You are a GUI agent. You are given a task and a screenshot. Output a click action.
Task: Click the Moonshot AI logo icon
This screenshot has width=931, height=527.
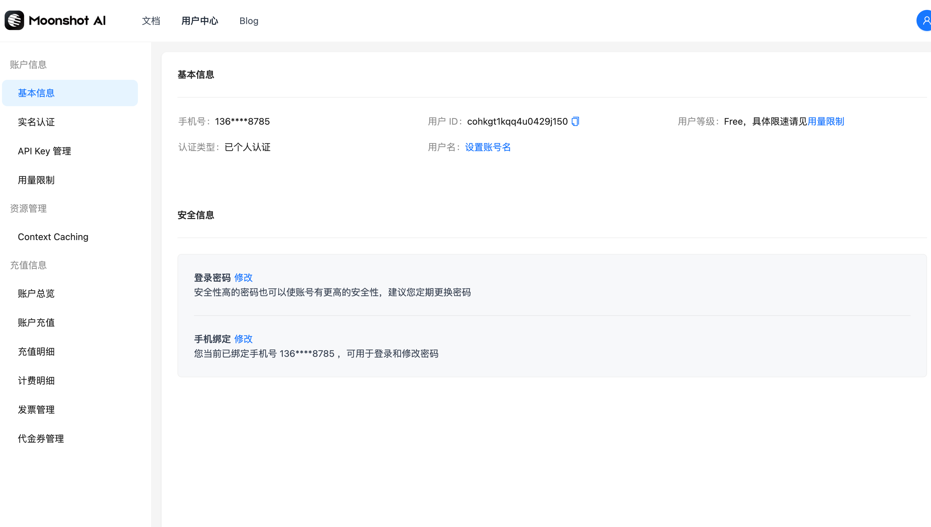click(x=15, y=20)
